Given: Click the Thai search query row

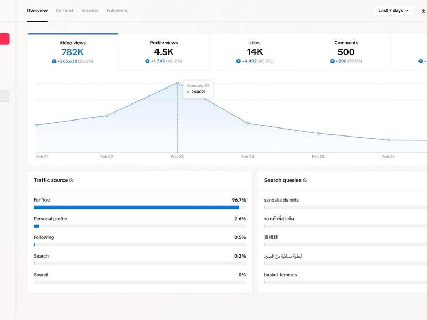Looking at the screenshot, I should (279, 219).
